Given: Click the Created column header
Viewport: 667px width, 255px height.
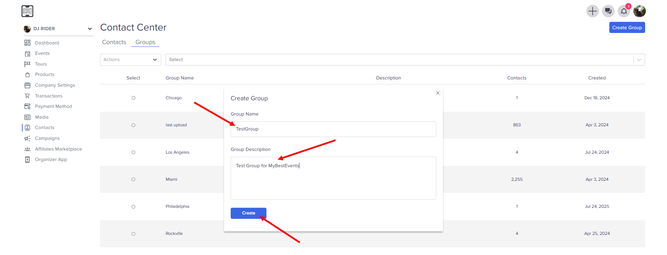Looking at the screenshot, I should (597, 78).
